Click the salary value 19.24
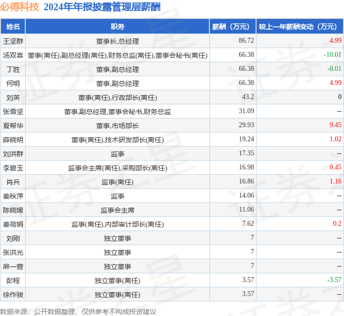This screenshot has width=344, height=316. (246, 139)
